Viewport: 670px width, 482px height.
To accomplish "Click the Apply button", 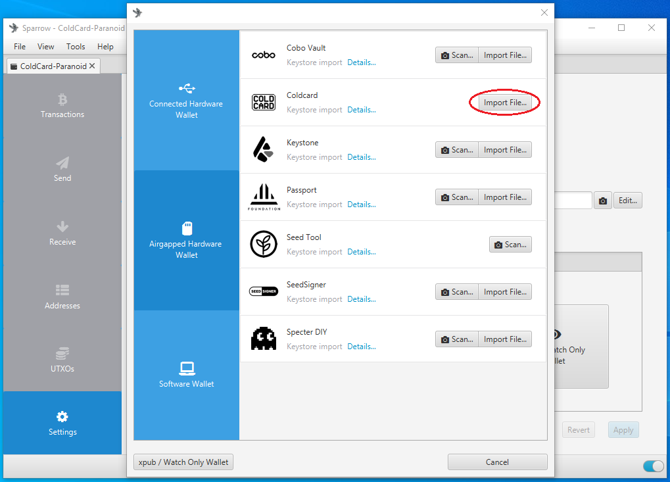I will tap(623, 430).
